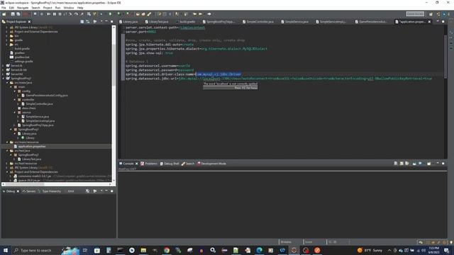Minimize the Console panel
Viewport: 454px width, 255px height.
click(438, 164)
